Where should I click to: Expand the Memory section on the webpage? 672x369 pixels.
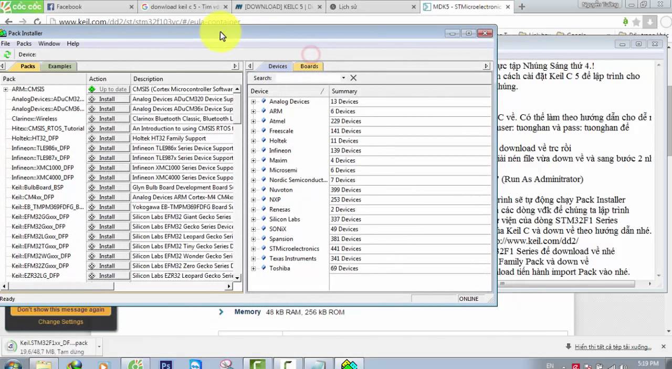pos(221,312)
